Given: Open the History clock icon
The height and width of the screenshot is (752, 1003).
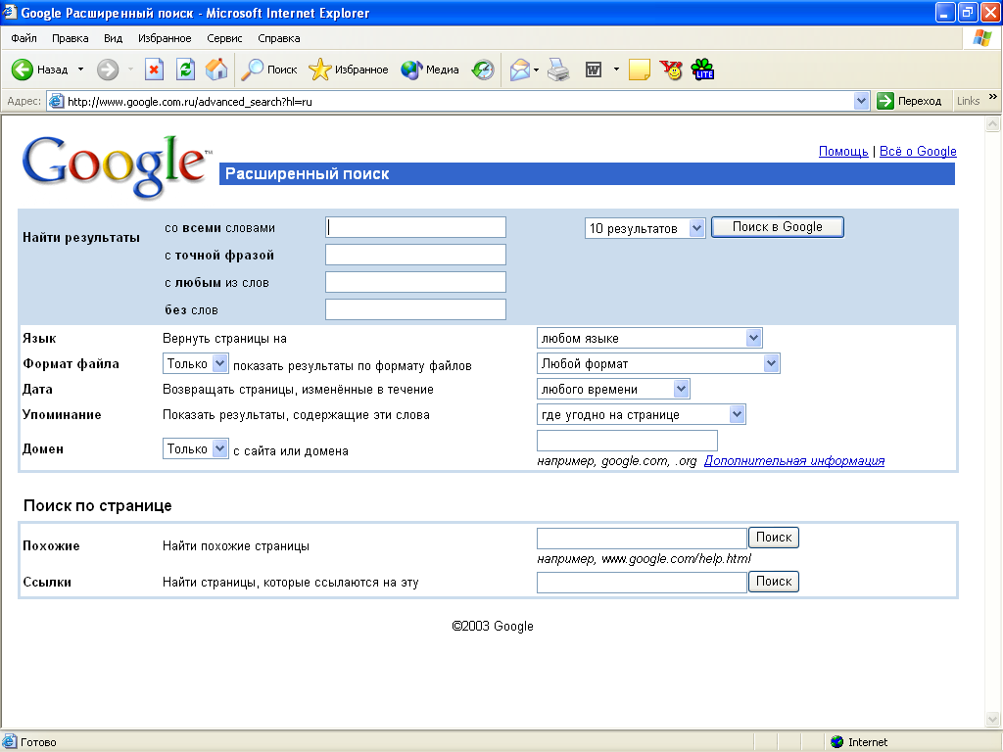Looking at the screenshot, I should tap(483, 70).
